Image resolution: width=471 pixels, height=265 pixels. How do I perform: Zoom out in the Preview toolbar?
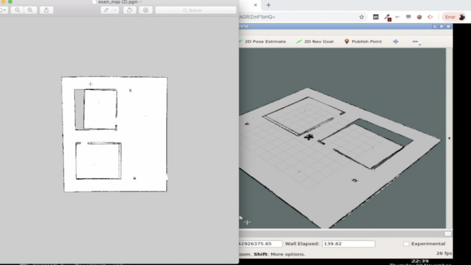(x=17, y=10)
